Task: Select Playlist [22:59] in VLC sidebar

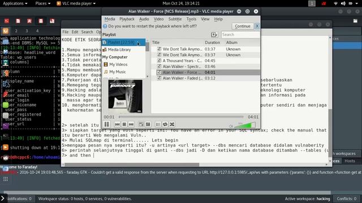Action: point(123,42)
